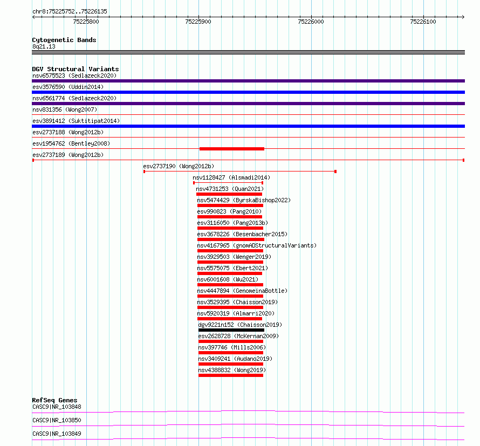Open variant nsv6575523 (Sedlazeck2020)

click(x=74, y=76)
